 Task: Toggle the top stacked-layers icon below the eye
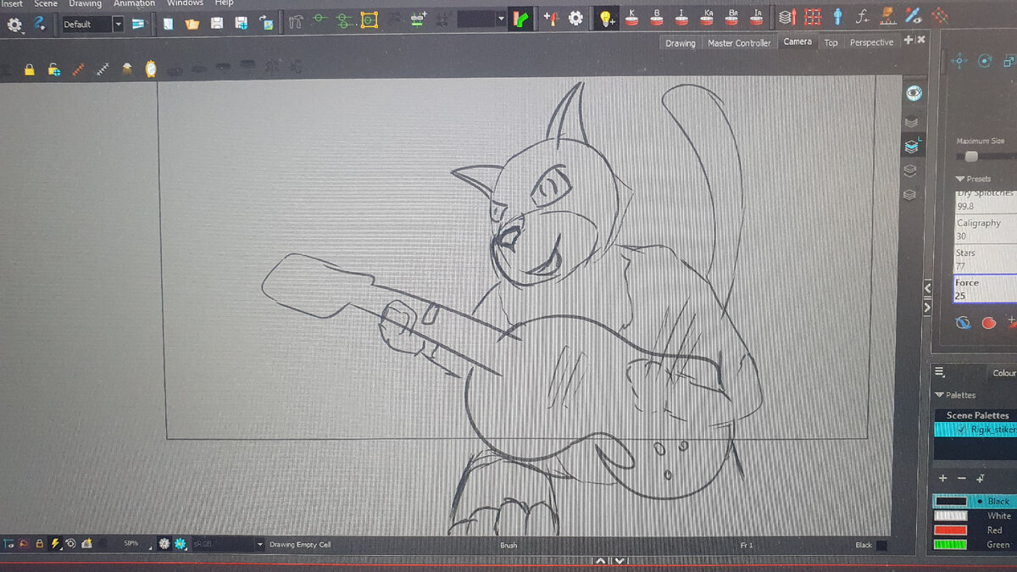tap(911, 122)
